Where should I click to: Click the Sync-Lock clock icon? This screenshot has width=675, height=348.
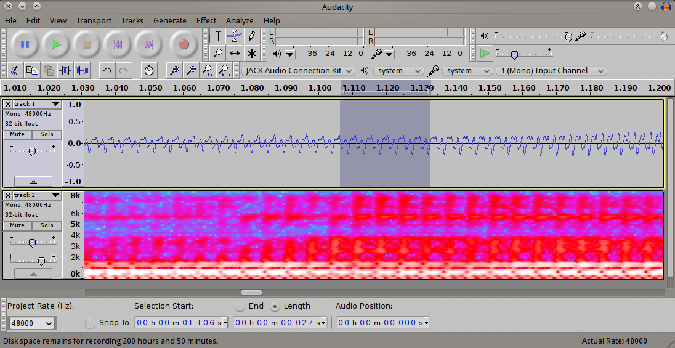click(x=149, y=70)
